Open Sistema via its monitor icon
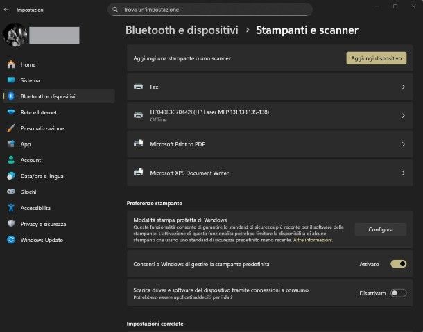423x332 pixels. click(11, 80)
